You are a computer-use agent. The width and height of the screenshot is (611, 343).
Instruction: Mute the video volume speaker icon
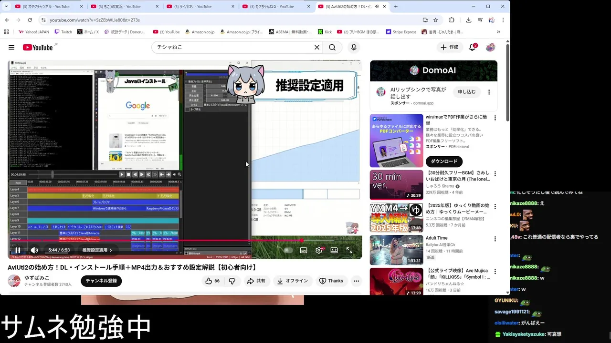(34, 250)
